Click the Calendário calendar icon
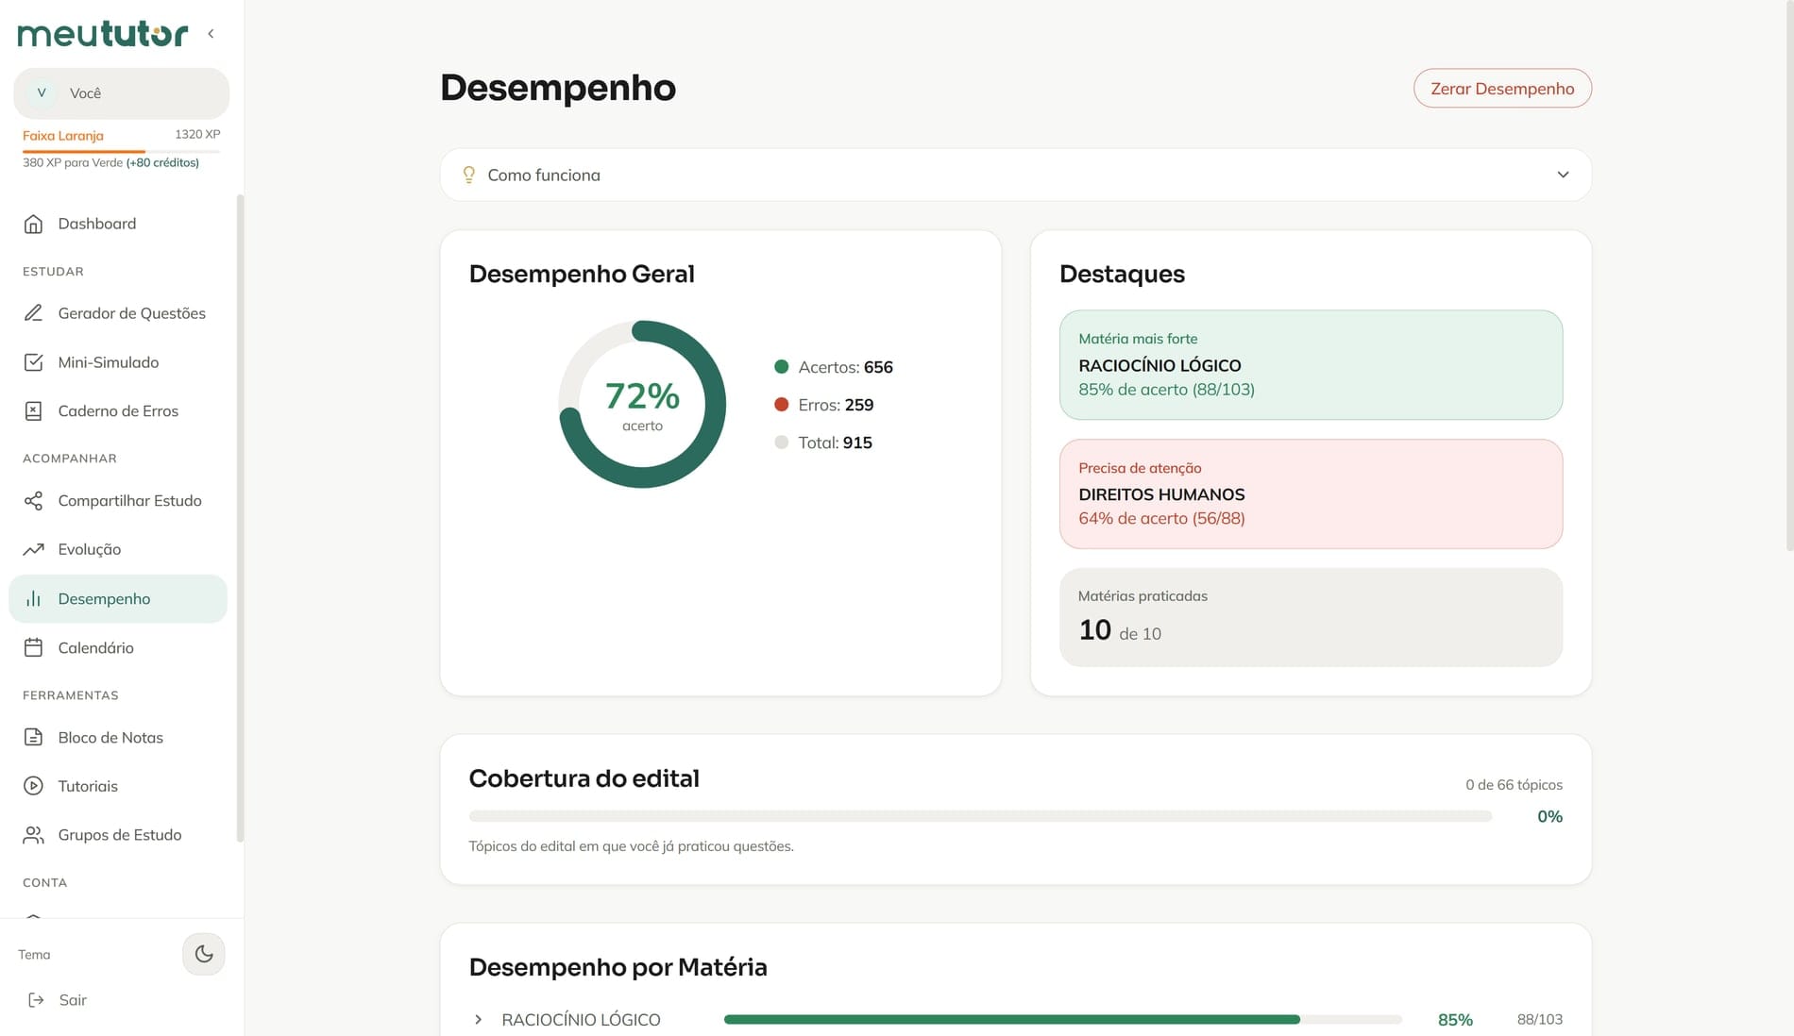1794x1036 pixels. [33, 648]
